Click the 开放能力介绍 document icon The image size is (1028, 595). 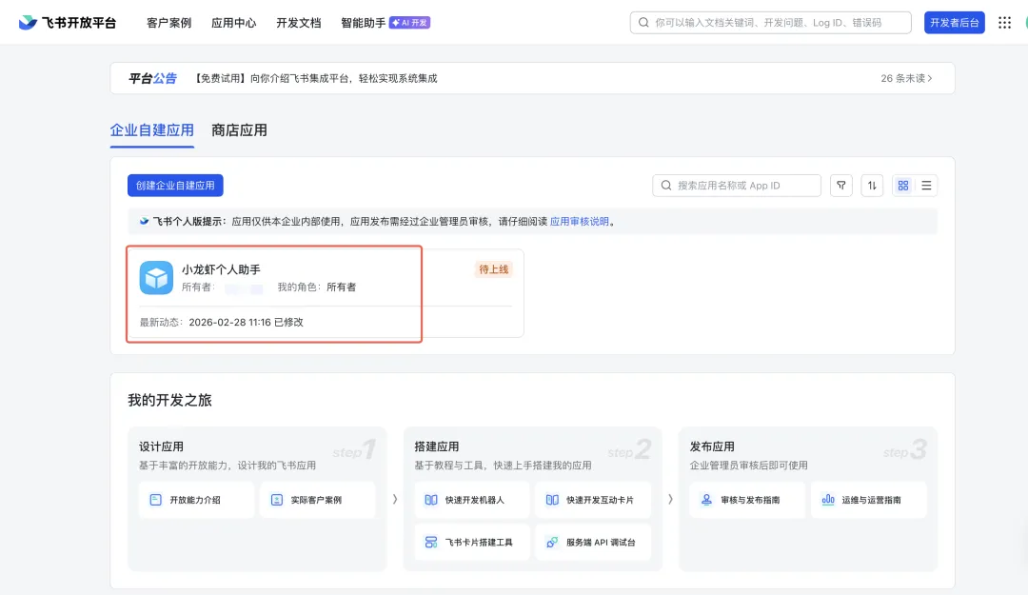(x=155, y=500)
